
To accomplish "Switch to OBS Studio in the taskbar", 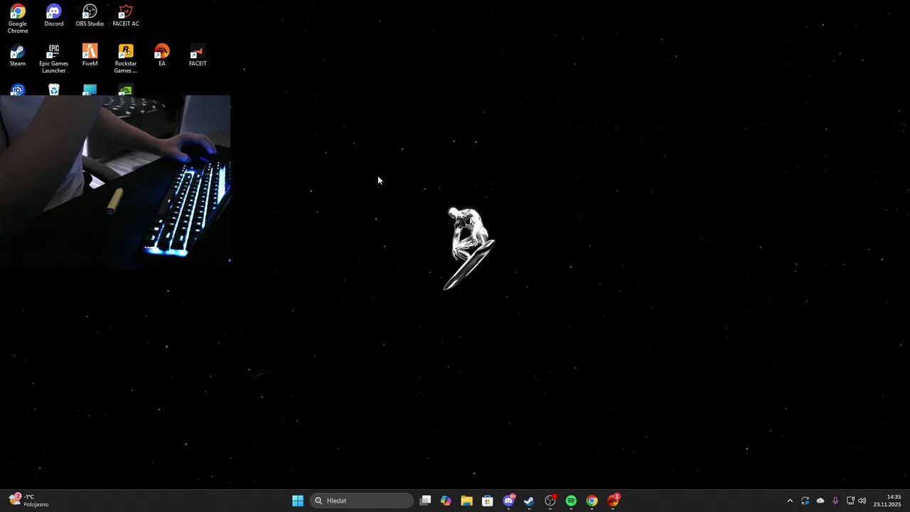I will [550, 501].
